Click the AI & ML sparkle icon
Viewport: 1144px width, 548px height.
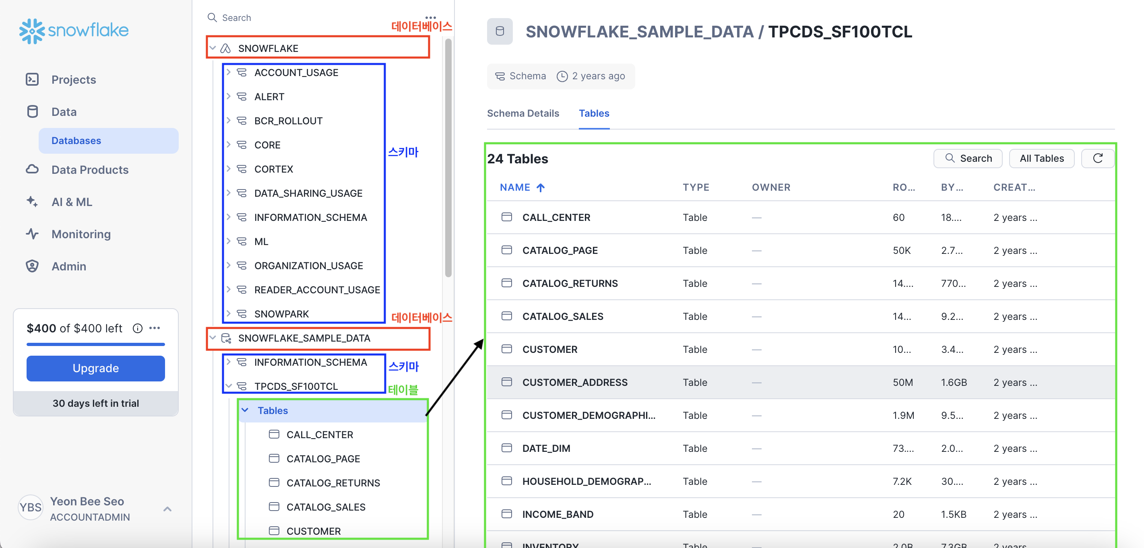click(32, 202)
